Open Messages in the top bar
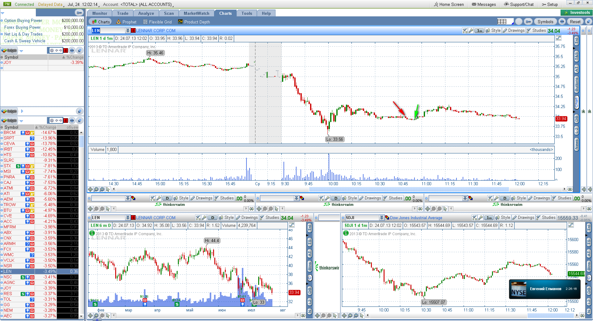 pyautogui.click(x=484, y=4)
